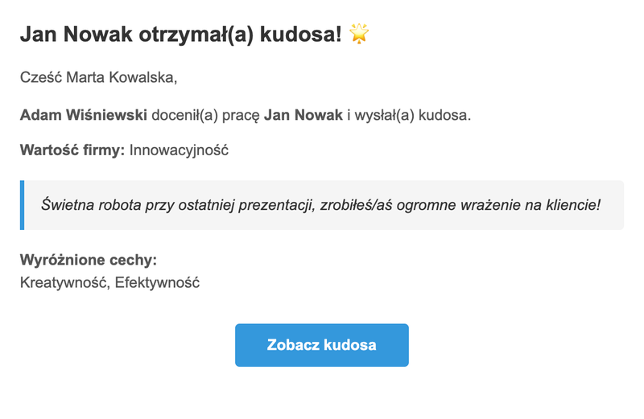
Task: Click the heading Jan Nowak otrzymał(a) kudosa!
Action: click(180, 34)
